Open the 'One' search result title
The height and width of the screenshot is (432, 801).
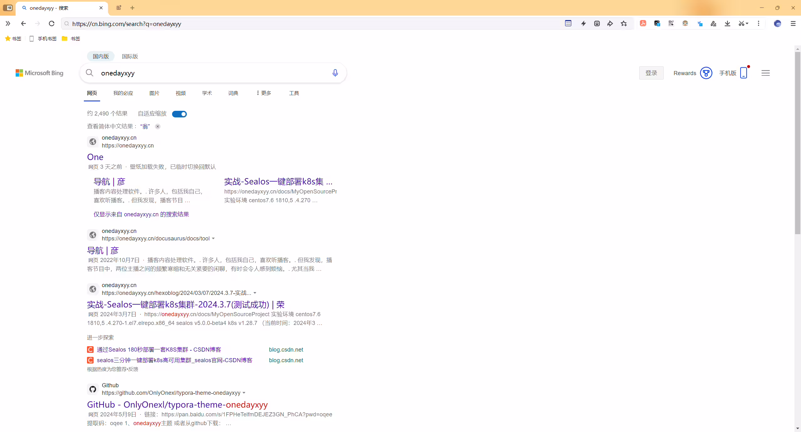point(95,157)
